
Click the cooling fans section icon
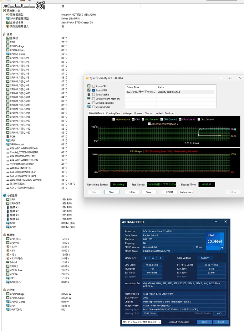pos(4,195)
